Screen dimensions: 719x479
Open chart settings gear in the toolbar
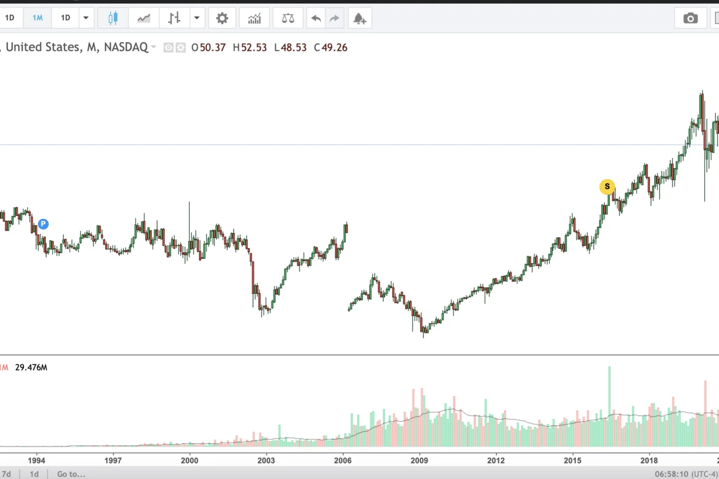pos(222,18)
